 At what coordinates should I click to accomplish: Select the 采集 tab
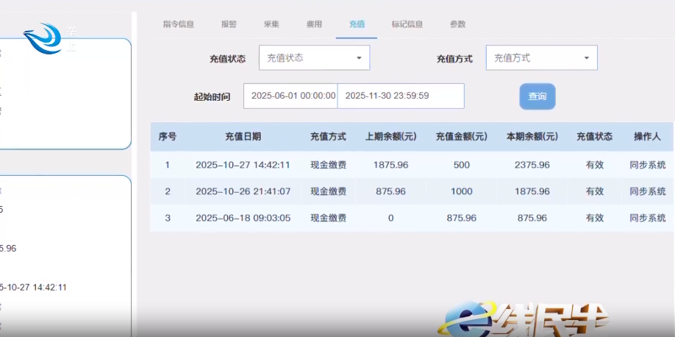(271, 24)
